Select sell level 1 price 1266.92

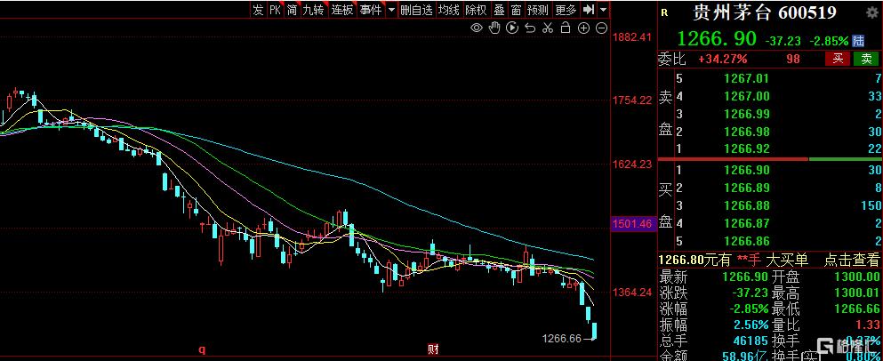[x=746, y=149]
